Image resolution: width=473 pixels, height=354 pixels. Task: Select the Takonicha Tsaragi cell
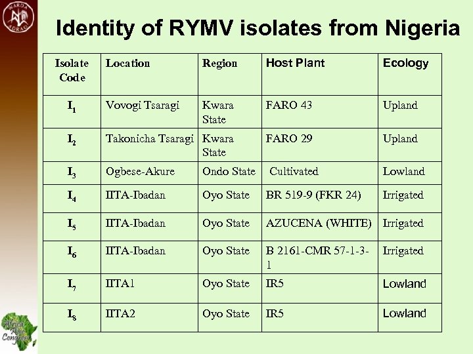(150, 138)
